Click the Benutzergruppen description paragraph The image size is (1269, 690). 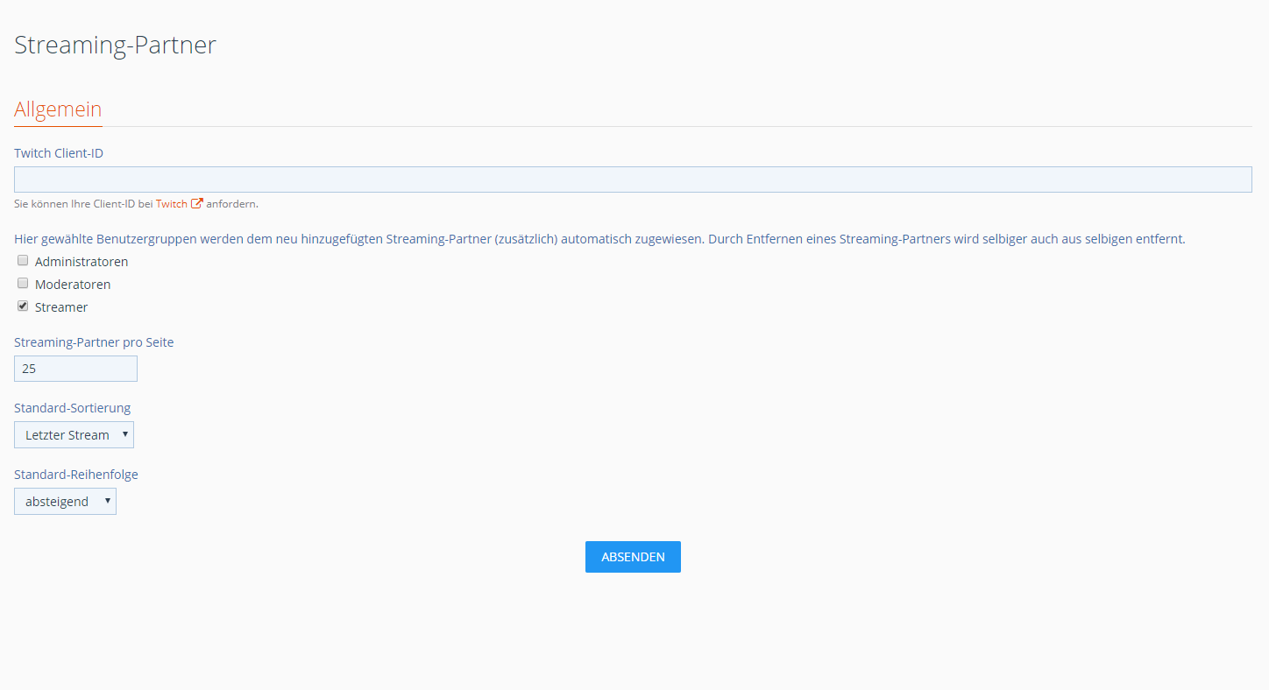click(x=599, y=239)
